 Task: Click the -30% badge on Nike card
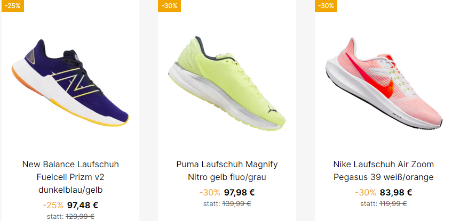(326, 6)
